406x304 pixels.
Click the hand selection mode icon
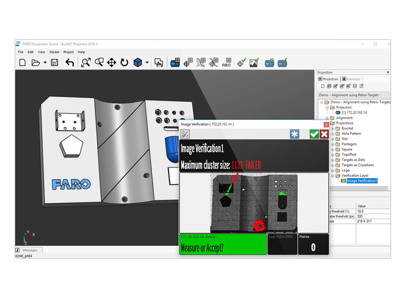coord(159,62)
